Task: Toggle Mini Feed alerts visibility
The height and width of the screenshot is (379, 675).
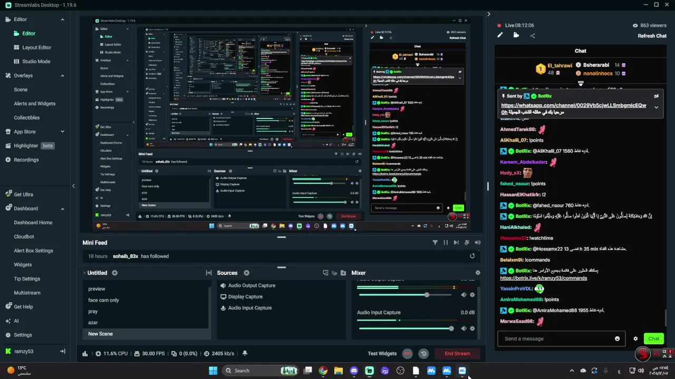Action: point(467,243)
